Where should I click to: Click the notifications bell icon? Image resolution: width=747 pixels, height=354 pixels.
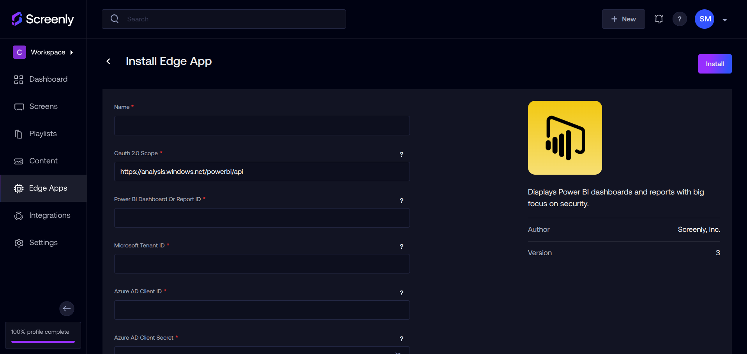pyautogui.click(x=659, y=19)
